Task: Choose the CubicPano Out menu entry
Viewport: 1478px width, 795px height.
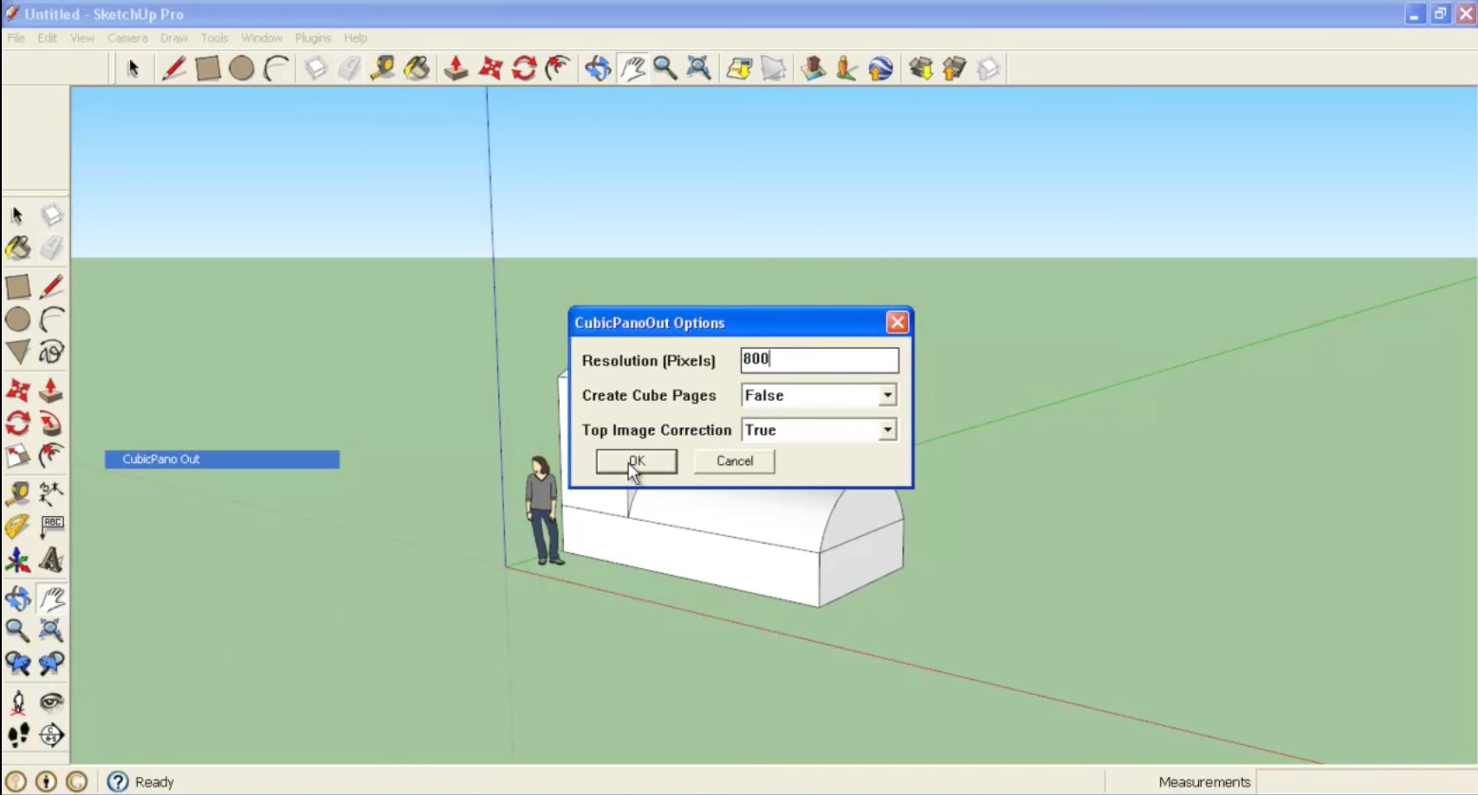Action: (222, 459)
